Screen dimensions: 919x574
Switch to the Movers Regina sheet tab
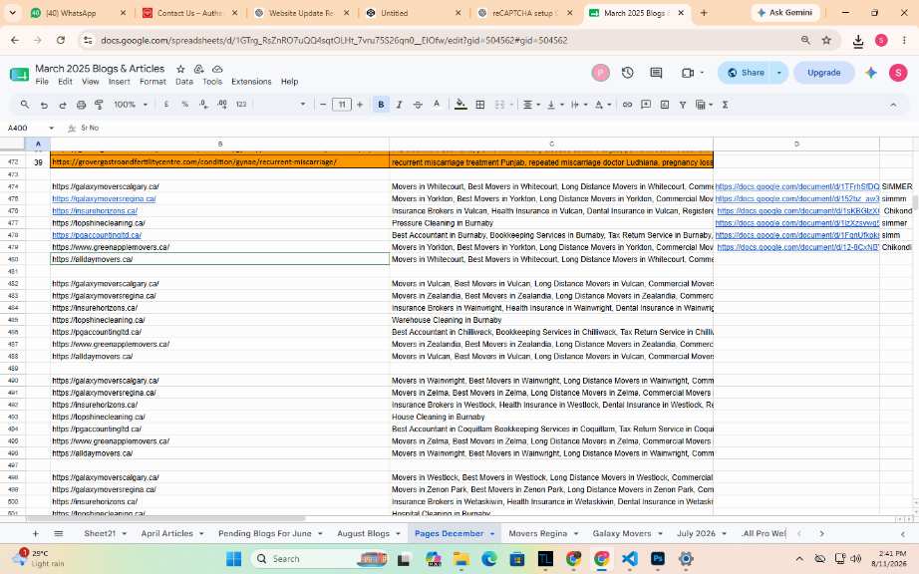tap(537, 533)
